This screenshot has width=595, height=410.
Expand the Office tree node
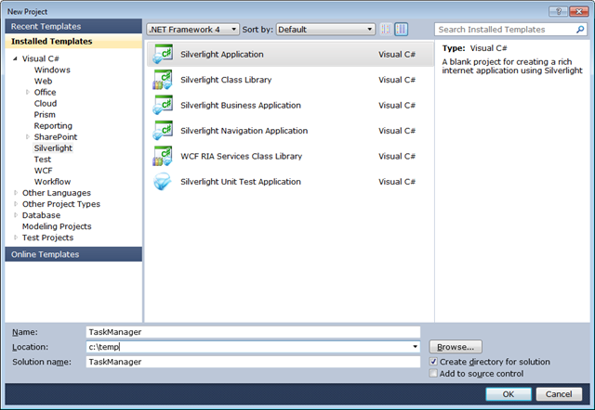tap(27, 93)
